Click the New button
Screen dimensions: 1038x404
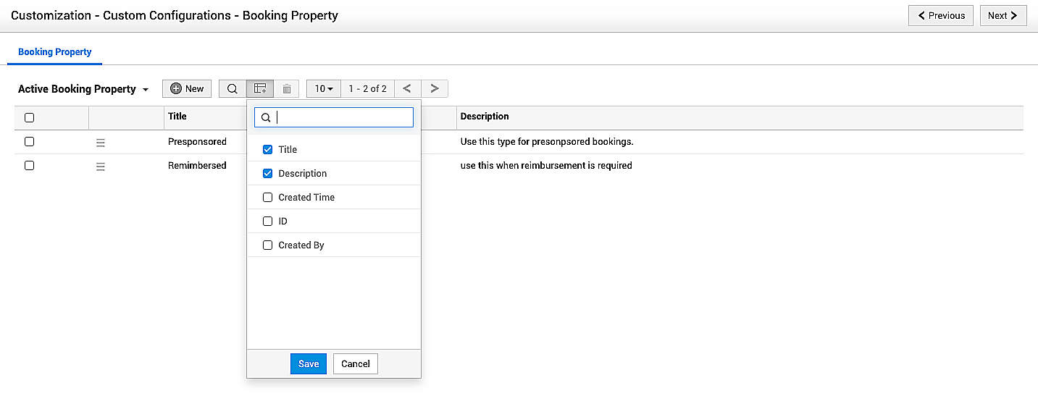[187, 88]
